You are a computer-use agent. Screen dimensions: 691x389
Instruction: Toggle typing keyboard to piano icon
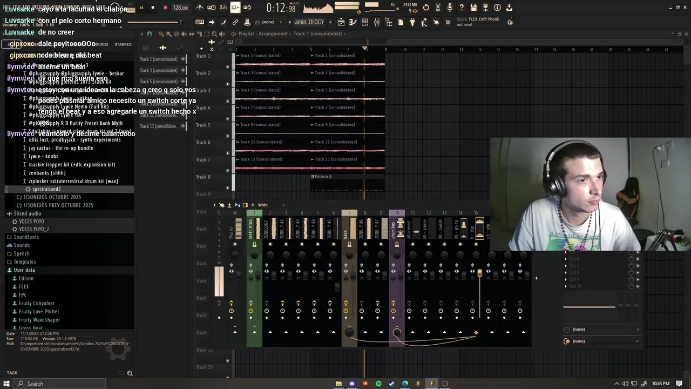[x=200, y=22]
